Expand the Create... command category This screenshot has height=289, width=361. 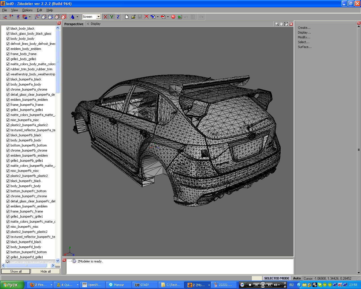coord(304,28)
